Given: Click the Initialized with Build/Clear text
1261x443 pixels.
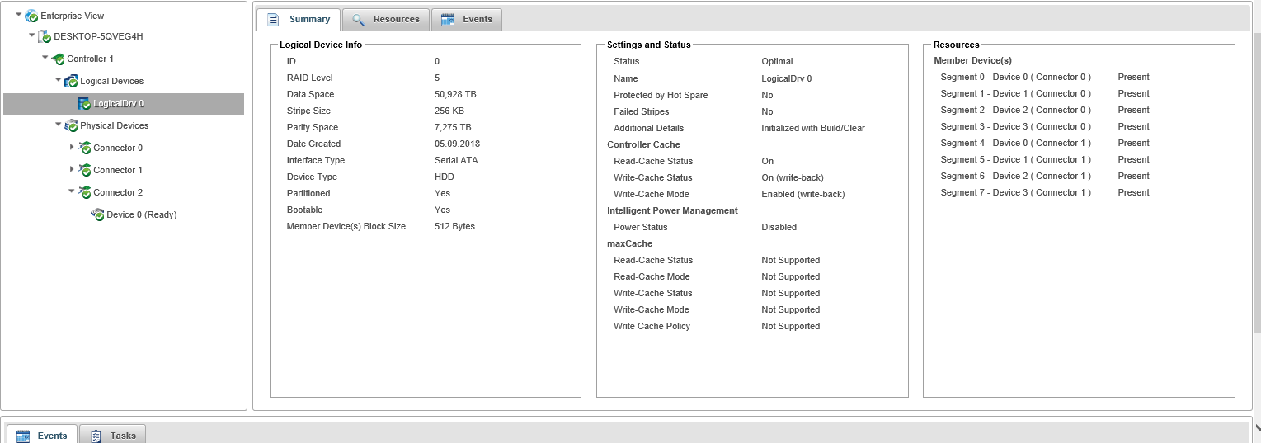Looking at the screenshot, I should click(813, 128).
